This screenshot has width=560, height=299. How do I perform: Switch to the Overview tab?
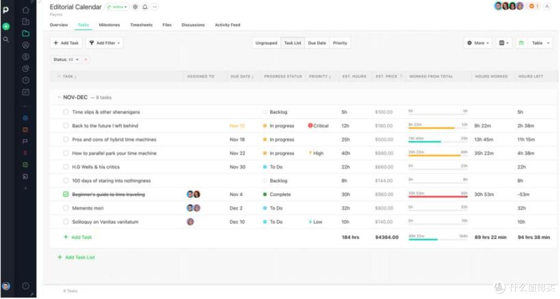tap(59, 25)
